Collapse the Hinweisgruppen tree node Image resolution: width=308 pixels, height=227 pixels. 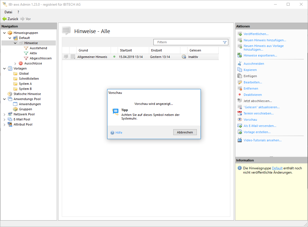[x=5, y=33]
